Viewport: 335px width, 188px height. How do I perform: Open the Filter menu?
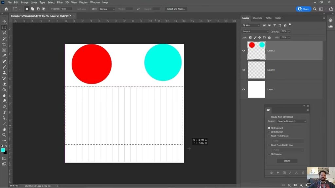[60, 2]
